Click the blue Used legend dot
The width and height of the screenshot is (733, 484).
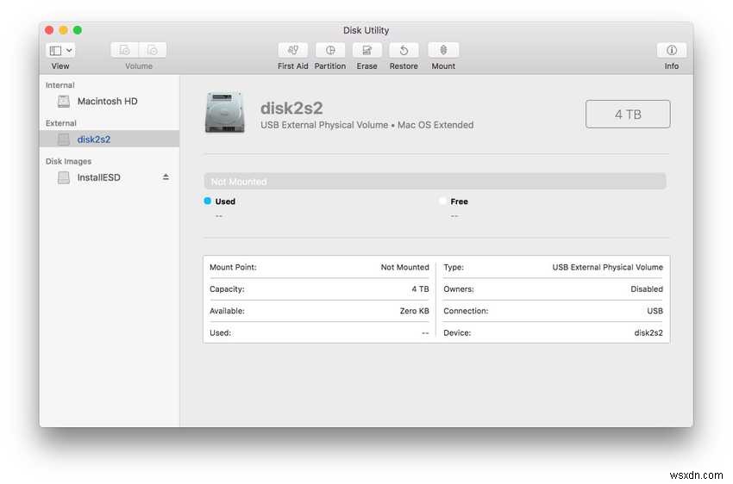coord(208,201)
